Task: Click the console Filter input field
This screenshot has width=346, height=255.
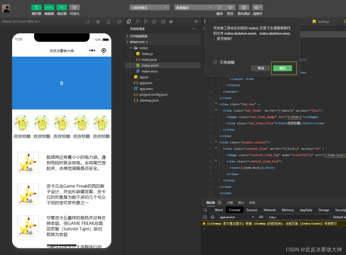Action: point(299,217)
